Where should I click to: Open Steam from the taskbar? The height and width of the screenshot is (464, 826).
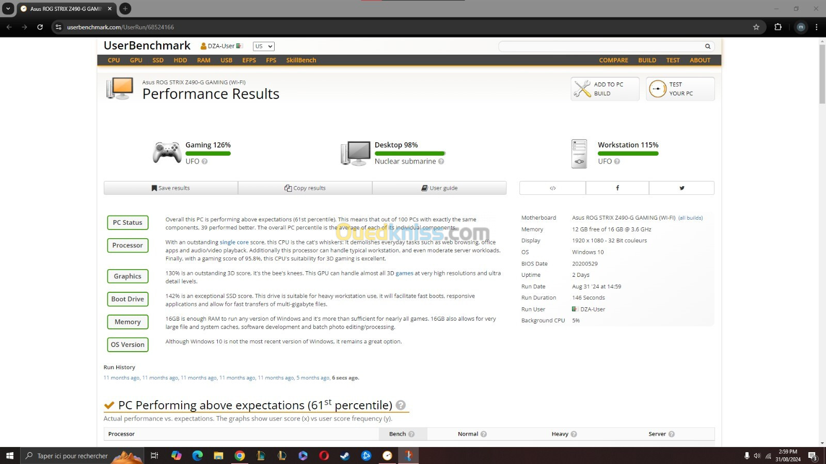344,456
